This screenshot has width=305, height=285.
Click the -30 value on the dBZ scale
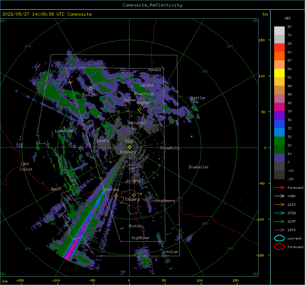coord(290,179)
